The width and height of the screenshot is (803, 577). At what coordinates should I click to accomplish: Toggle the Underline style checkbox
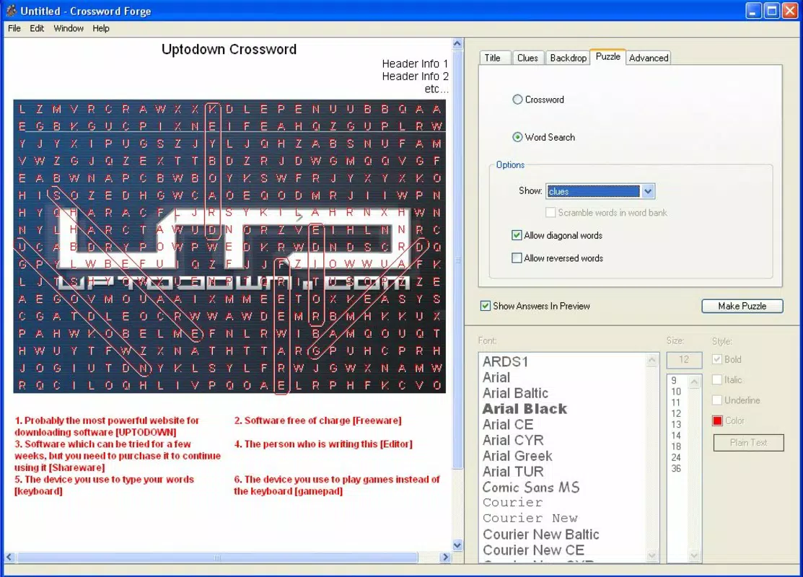pos(737,400)
